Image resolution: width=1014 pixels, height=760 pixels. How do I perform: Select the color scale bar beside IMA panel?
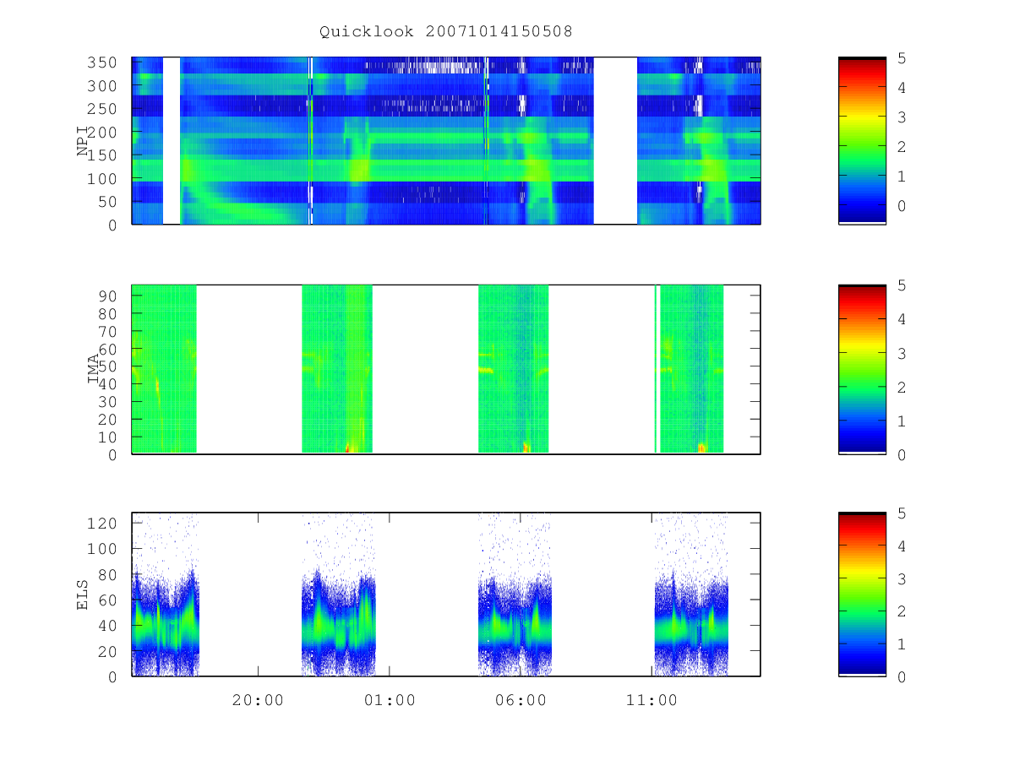tap(862, 369)
